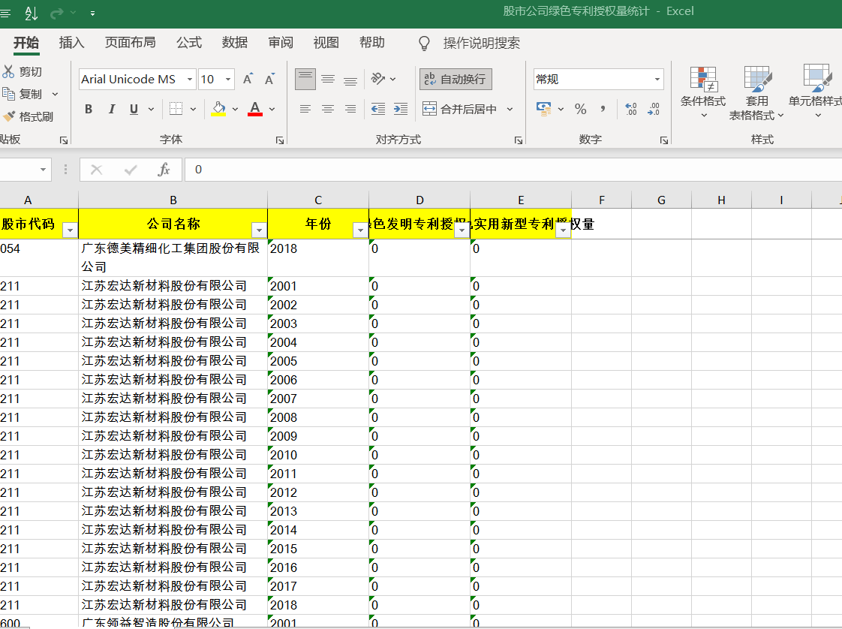The height and width of the screenshot is (629, 842).
Task: Expand the number format dropdown (常规)
Action: [x=657, y=80]
